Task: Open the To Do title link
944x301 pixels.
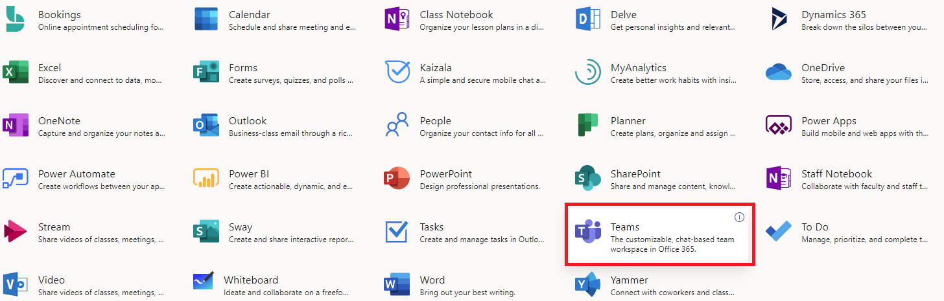Action: [815, 227]
